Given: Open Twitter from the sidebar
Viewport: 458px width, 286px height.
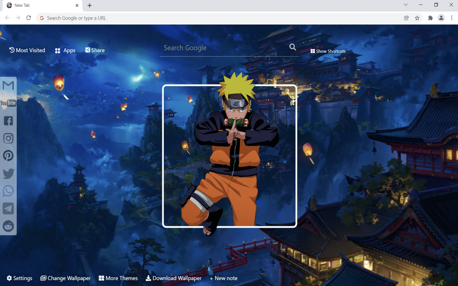Looking at the screenshot, I should [8, 174].
